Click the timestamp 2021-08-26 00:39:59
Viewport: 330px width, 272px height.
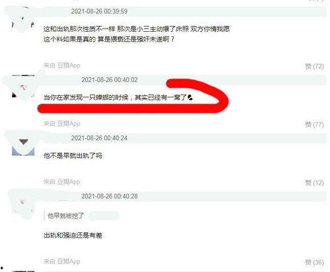pyautogui.click(x=99, y=11)
